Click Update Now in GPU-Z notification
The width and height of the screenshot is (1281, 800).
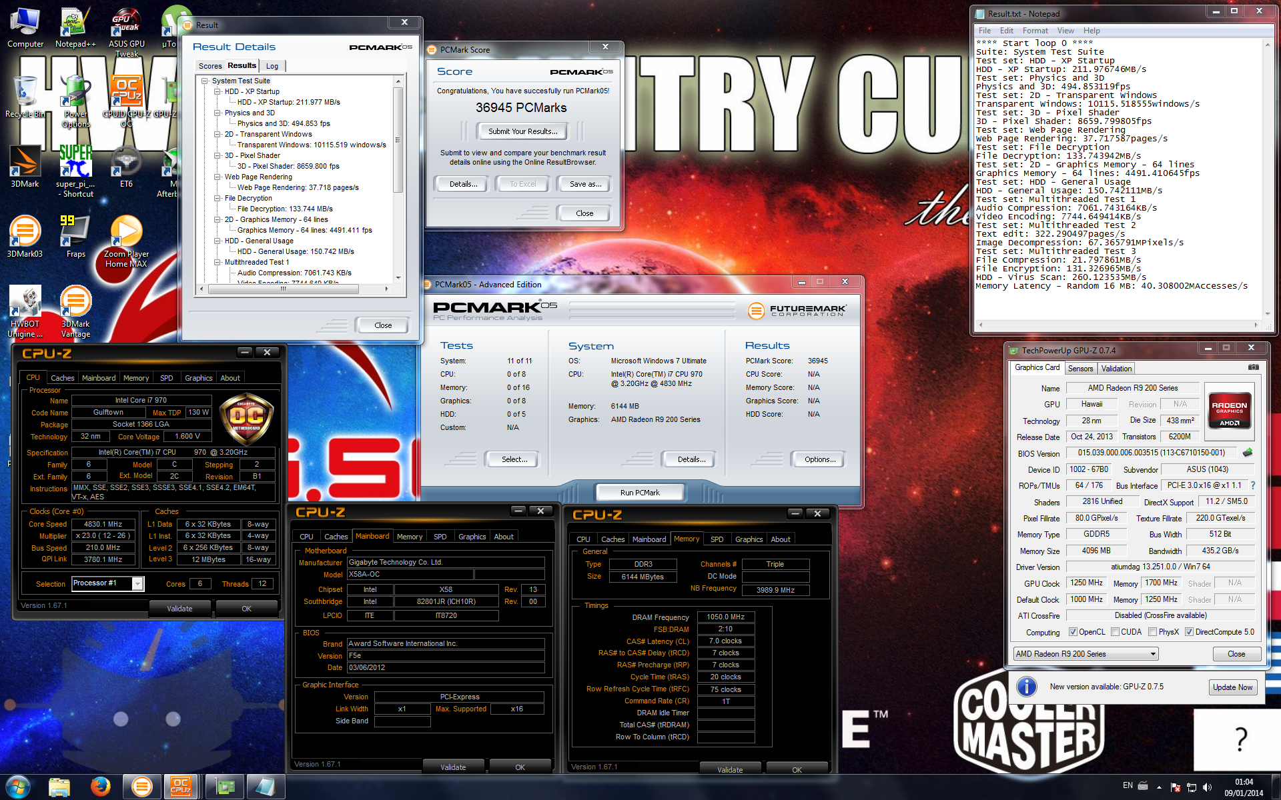tap(1232, 687)
